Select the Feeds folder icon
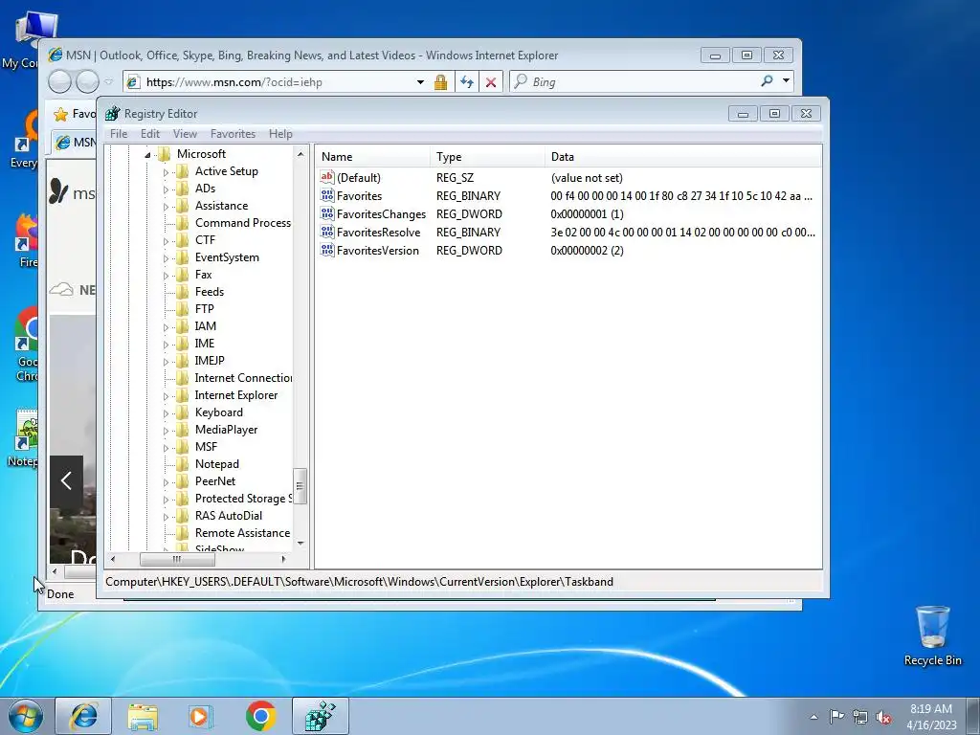The height and width of the screenshot is (735, 980). 183,291
